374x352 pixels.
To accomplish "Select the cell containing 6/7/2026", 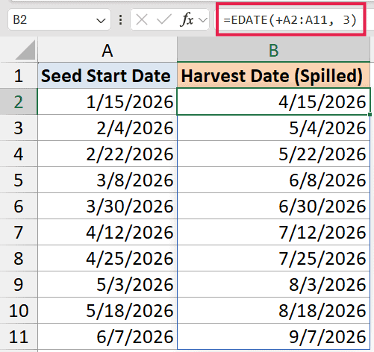I will tap(107, 336).
